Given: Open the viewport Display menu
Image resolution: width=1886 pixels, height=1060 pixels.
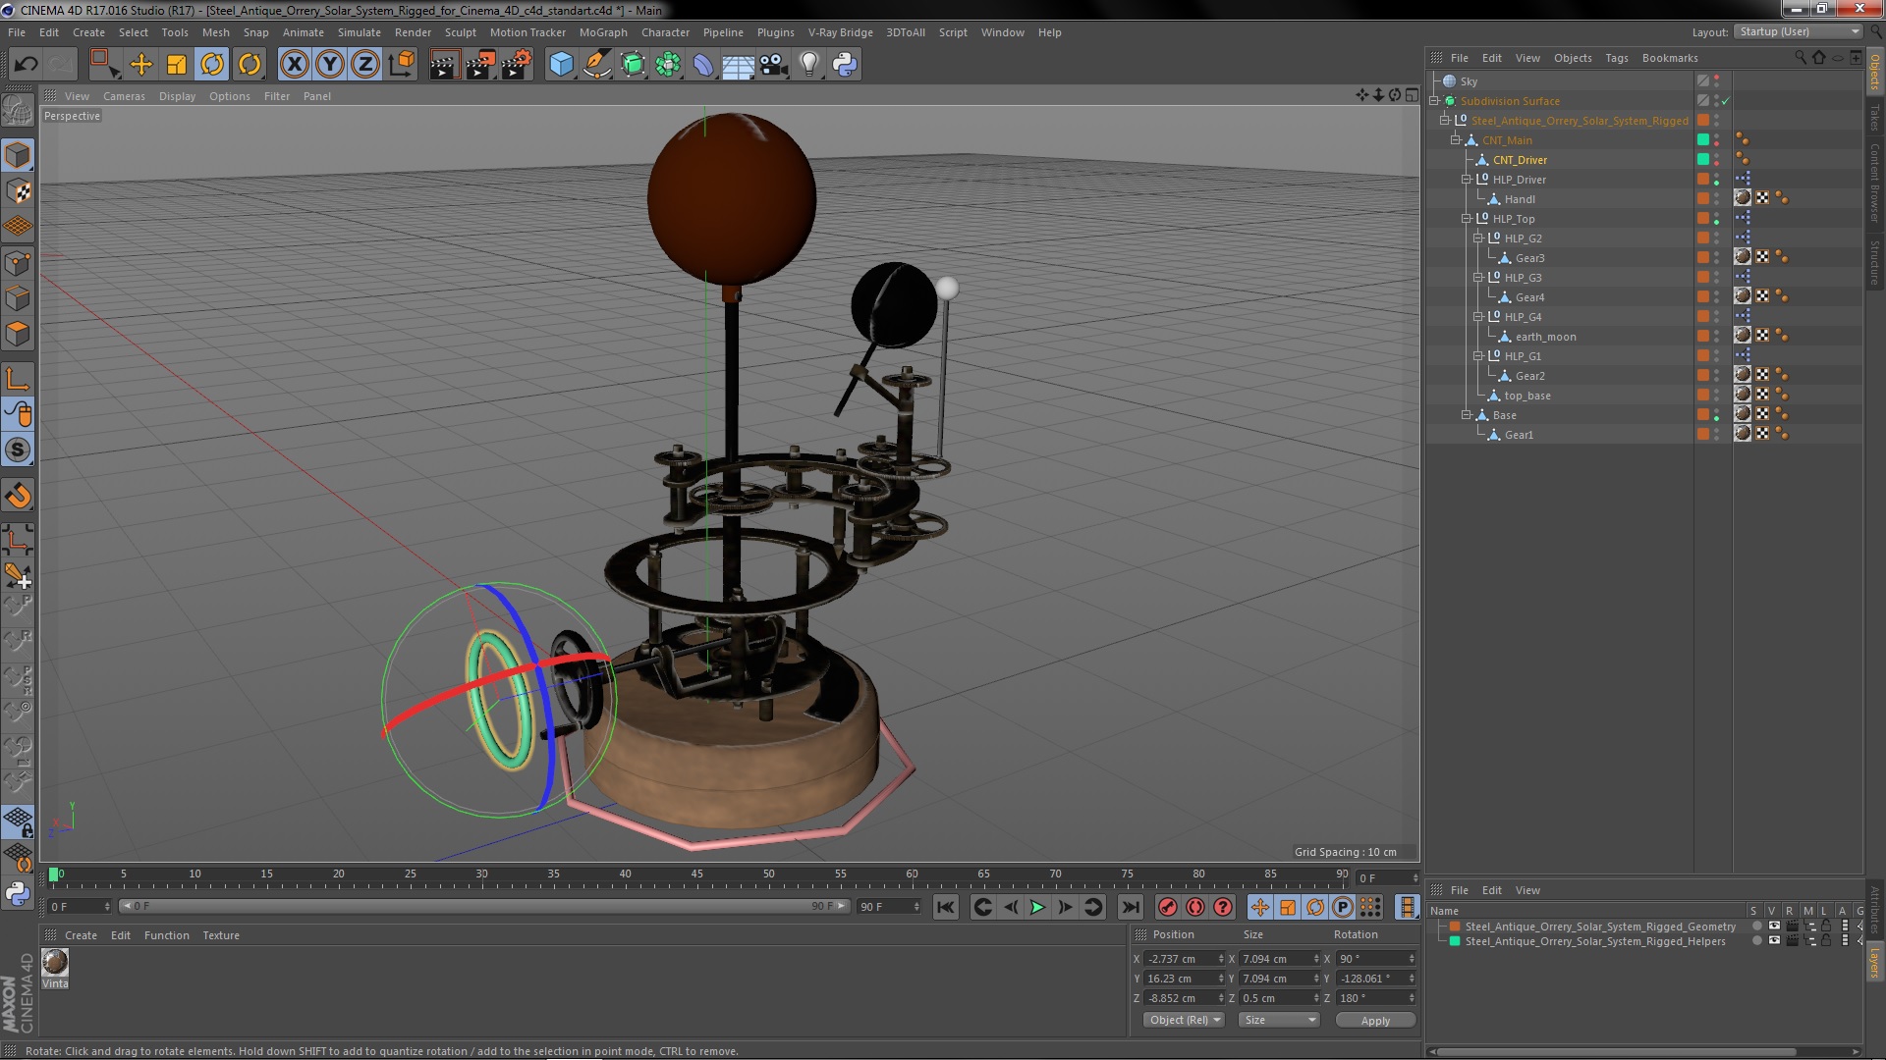Looking at the screenshot, I should pyautogui.click(x=177, y=96).
